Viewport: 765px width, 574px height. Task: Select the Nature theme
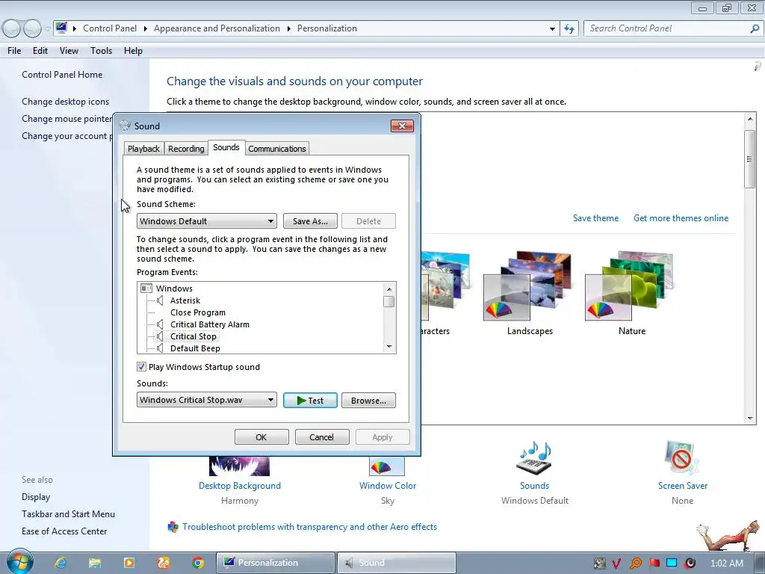coord(631,293)
